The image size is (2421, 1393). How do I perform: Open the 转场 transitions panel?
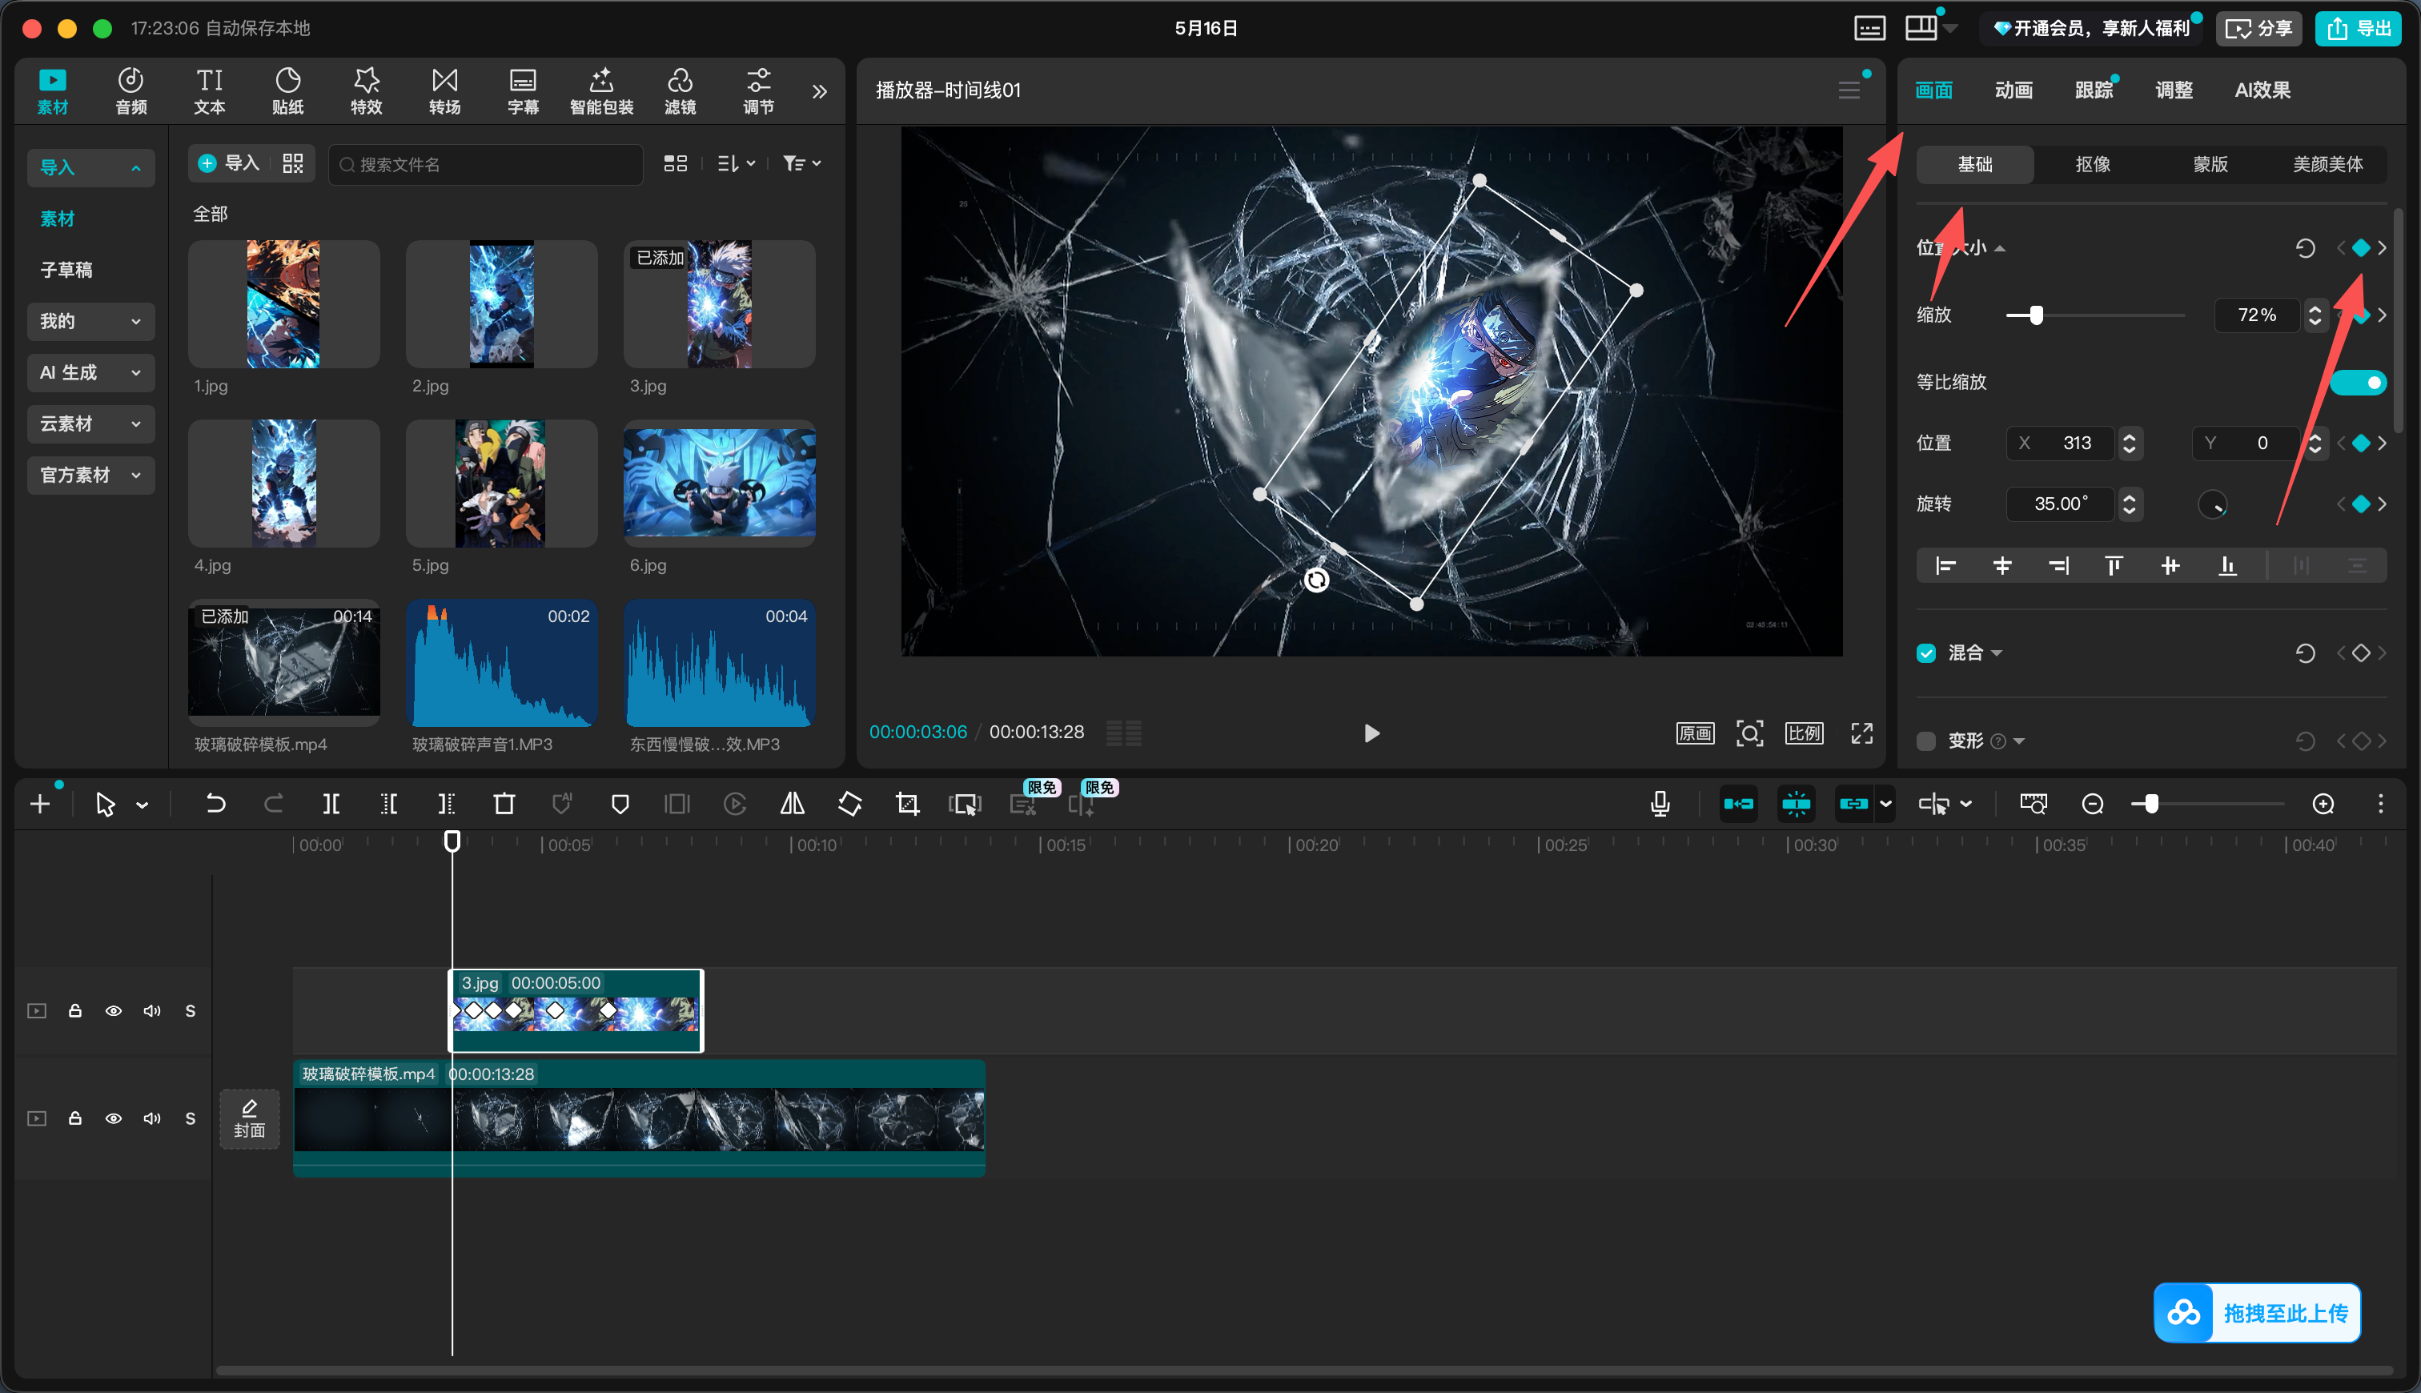(445, 91)
